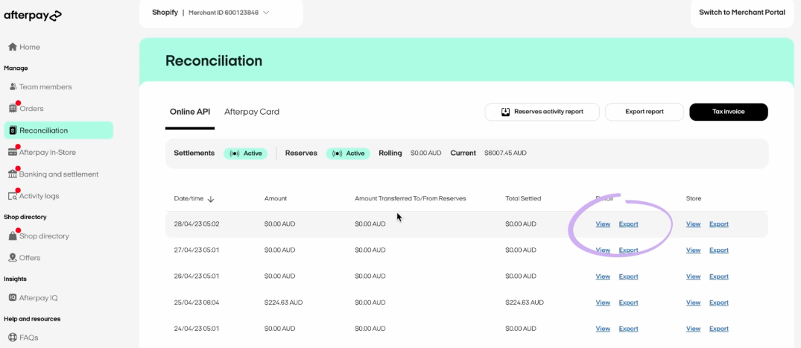This screenshot has width=801, height=348.
Task: Select the Banking and settlement icon
Action: (13, 174)
